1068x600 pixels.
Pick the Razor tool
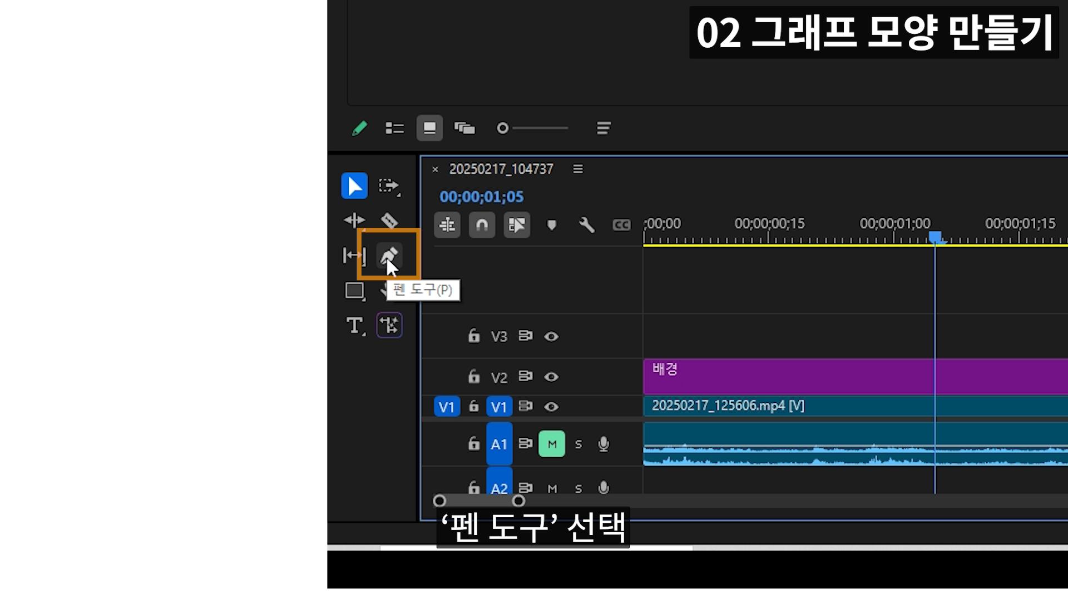(389, 221)
